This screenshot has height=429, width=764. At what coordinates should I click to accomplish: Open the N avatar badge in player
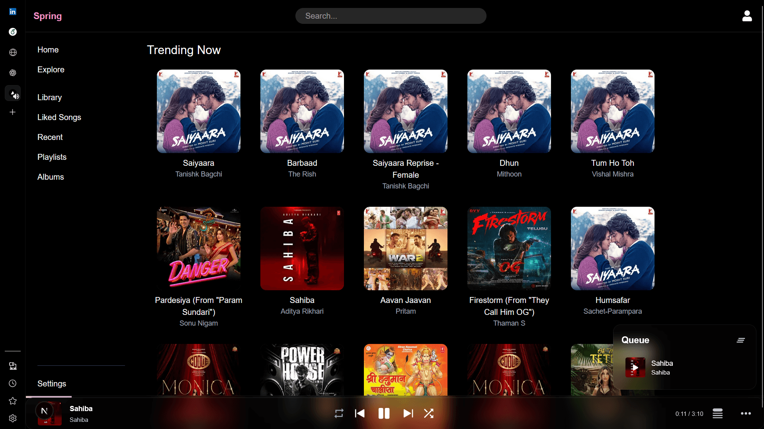tap(44, 411)
